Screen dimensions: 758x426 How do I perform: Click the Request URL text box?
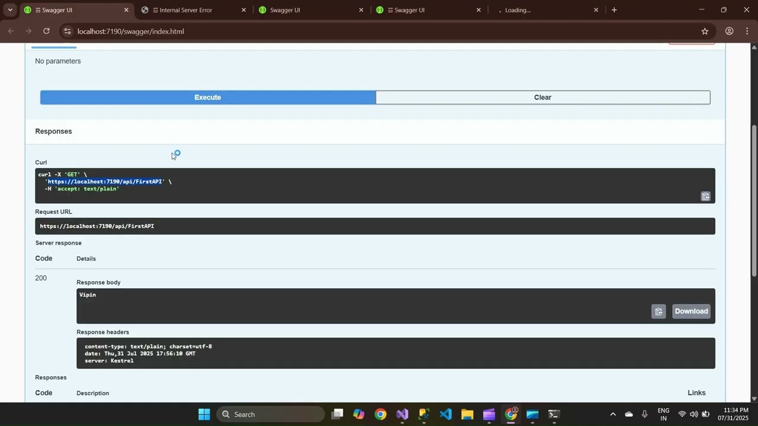point(375,226)
